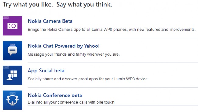Click the 'Message your friends and family' description

(x=74, y=54)
